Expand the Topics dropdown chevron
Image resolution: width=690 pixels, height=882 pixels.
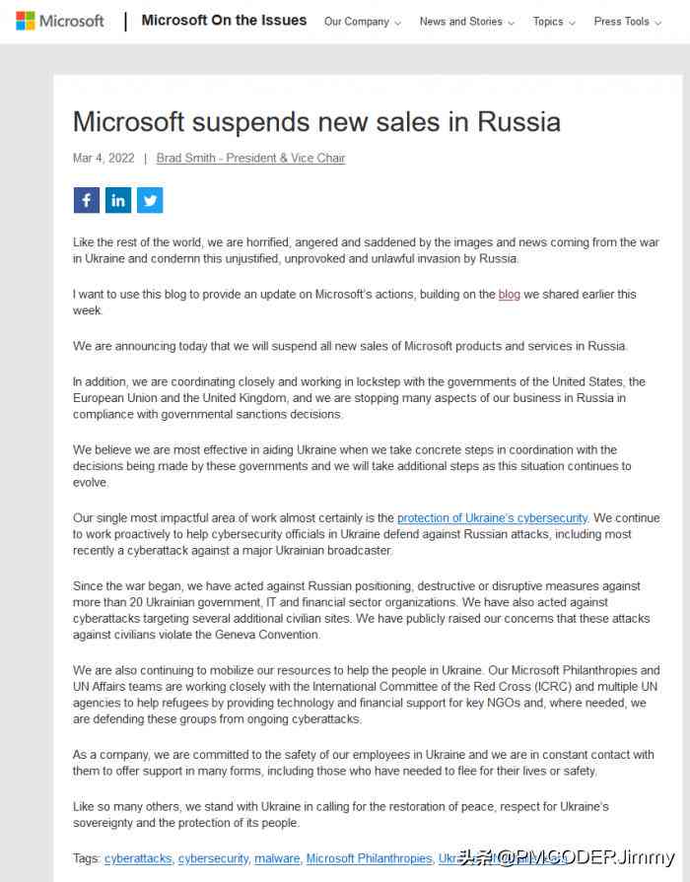572,23
